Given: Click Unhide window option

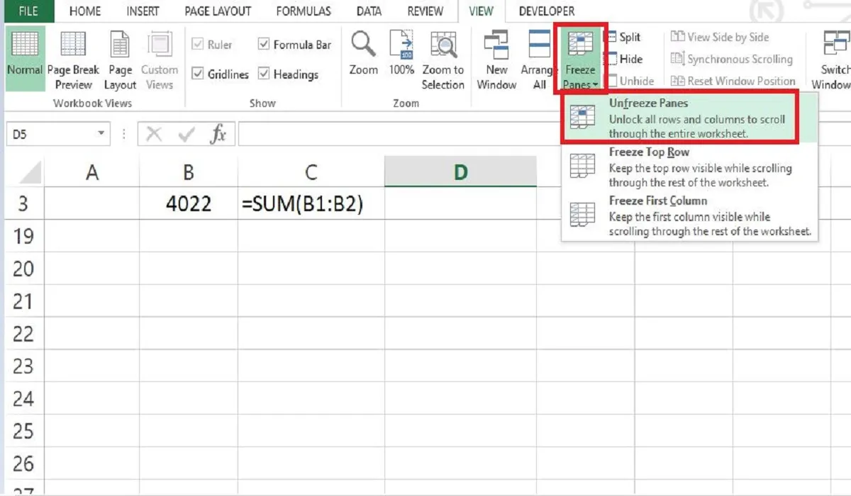Looking at the screenshot, I should point(630,81).
